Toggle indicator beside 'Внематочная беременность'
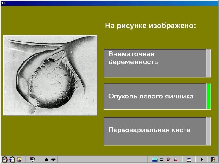 [x=209, y=63]
